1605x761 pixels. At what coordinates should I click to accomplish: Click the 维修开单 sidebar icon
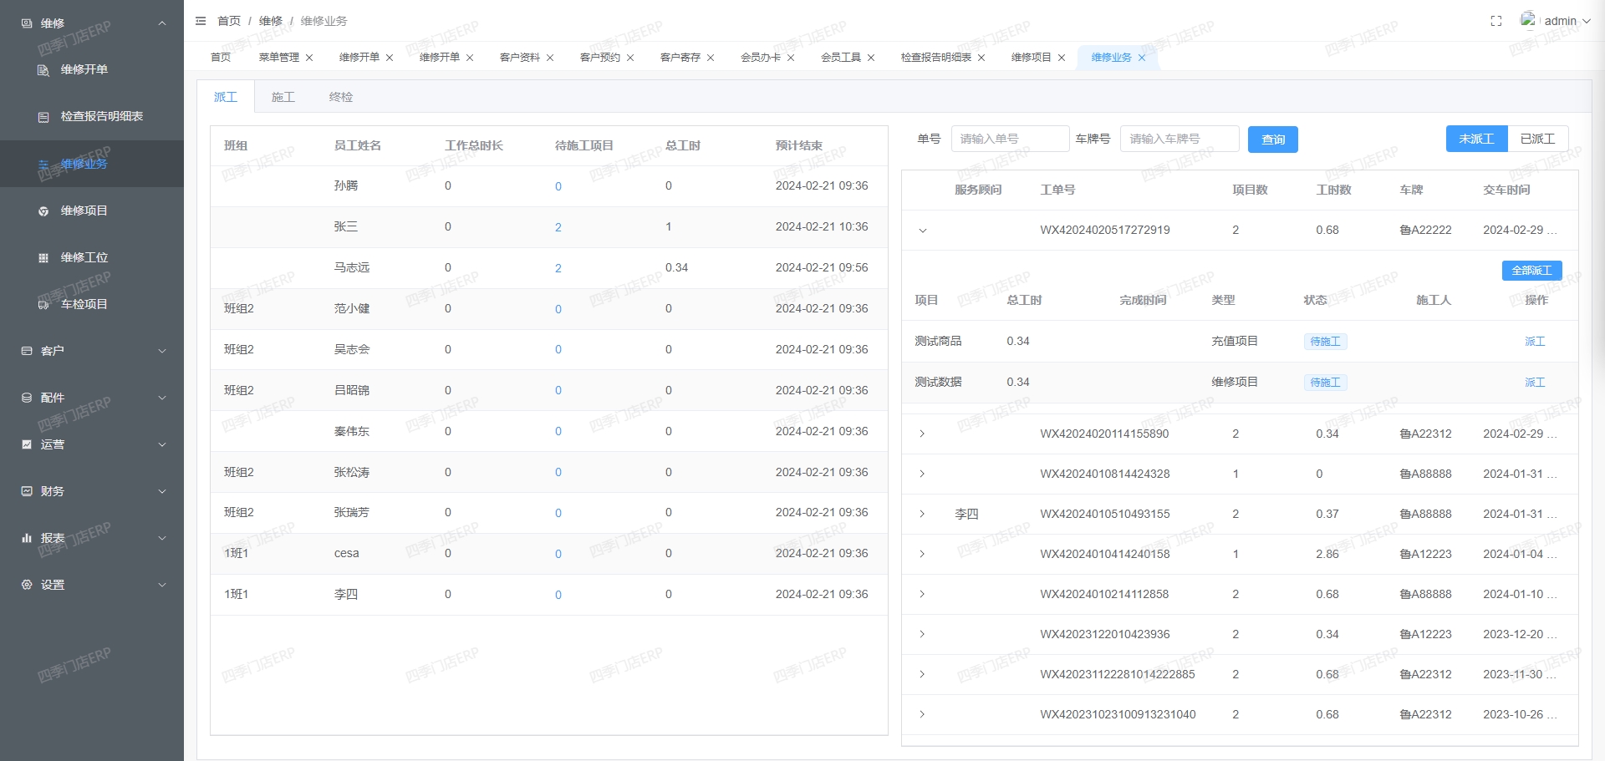point(43,70)
